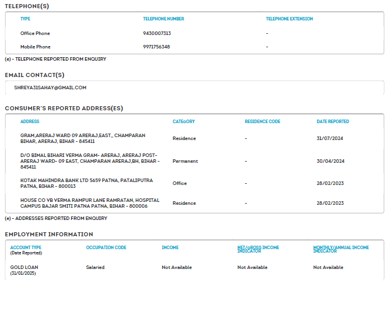This screenshot has height=318, width=392.
Task: Select the House CO VB Verma Rampur Lane address
Action: (x=89, y=203)
